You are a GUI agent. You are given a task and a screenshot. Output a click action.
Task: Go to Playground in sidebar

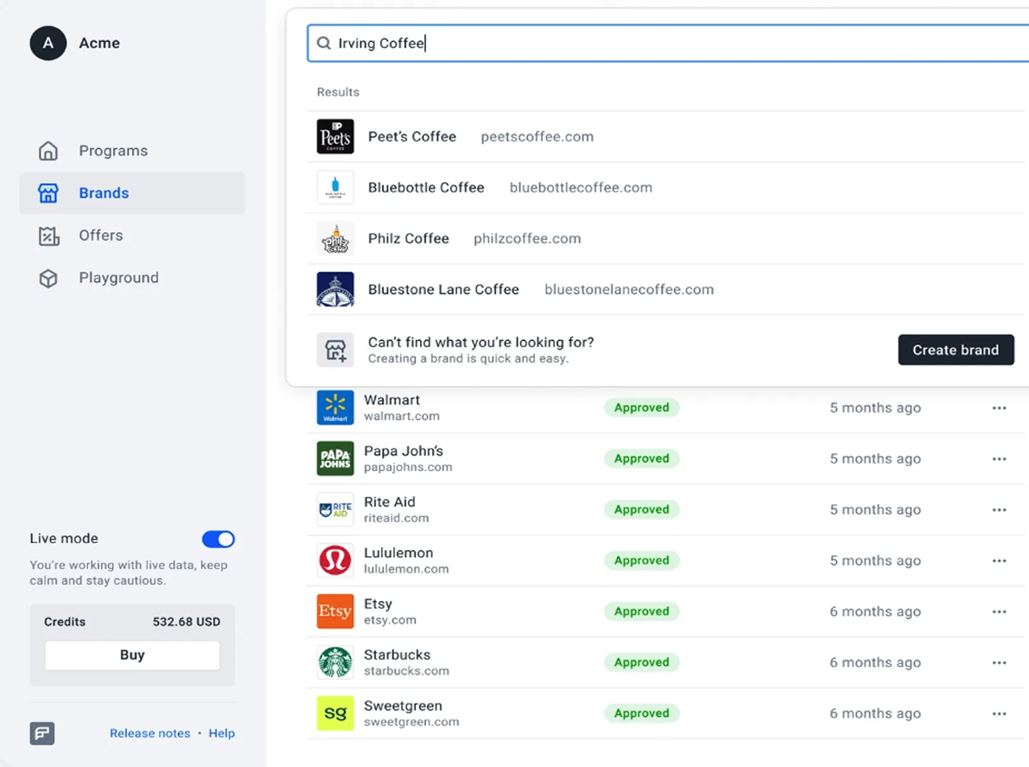pyautogui.click(x=132, y=278)
